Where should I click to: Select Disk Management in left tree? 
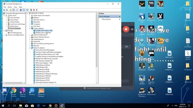click(16, 33)
